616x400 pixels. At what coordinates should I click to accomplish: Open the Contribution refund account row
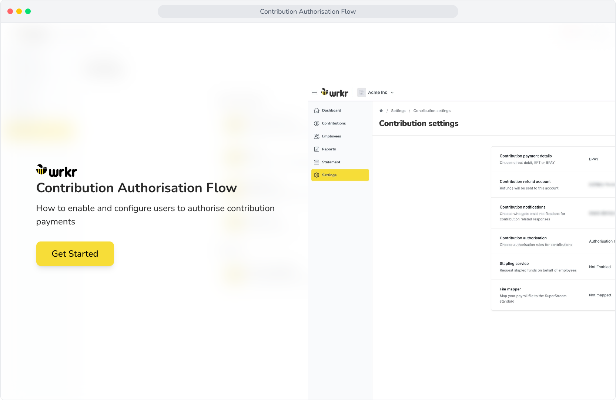553,185
